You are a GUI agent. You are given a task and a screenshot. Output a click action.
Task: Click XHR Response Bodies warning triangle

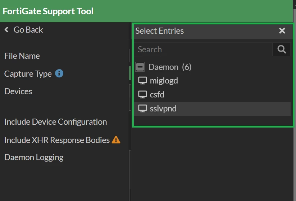click(116, 140)
